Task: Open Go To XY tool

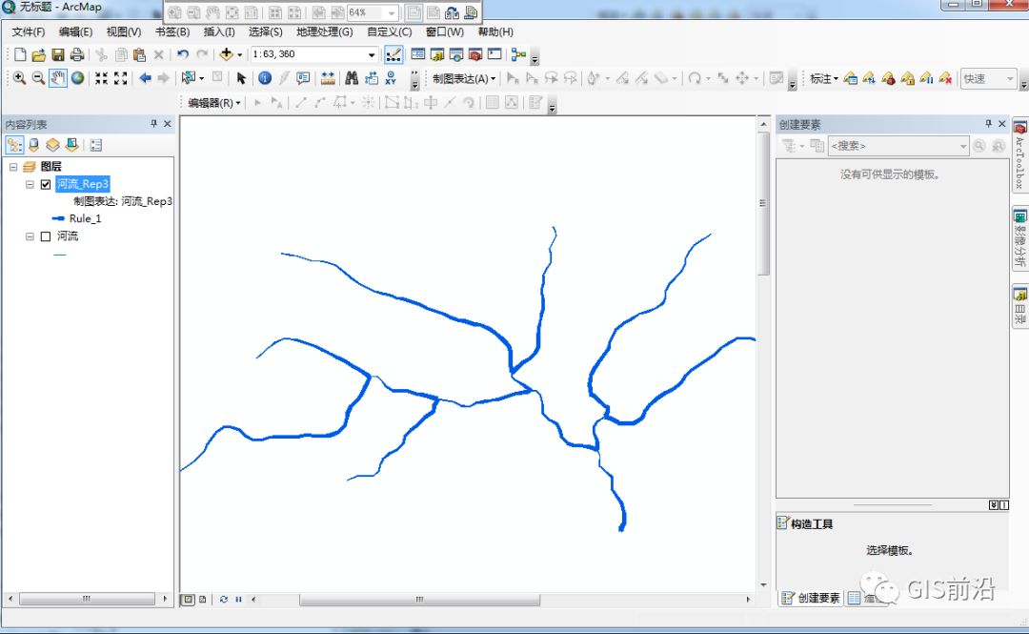Action: [x=391, y=78]
